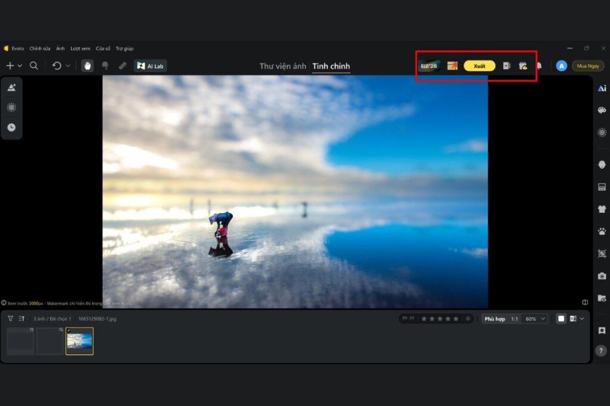Click the yellow Xuất export button
610x406 pixels.
tap(480, 66)
